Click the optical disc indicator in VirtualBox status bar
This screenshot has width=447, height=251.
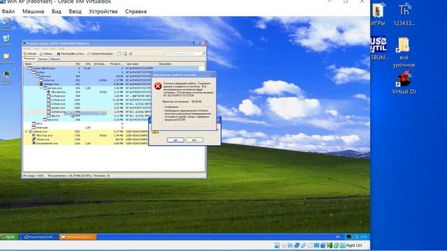coord(284,245)
